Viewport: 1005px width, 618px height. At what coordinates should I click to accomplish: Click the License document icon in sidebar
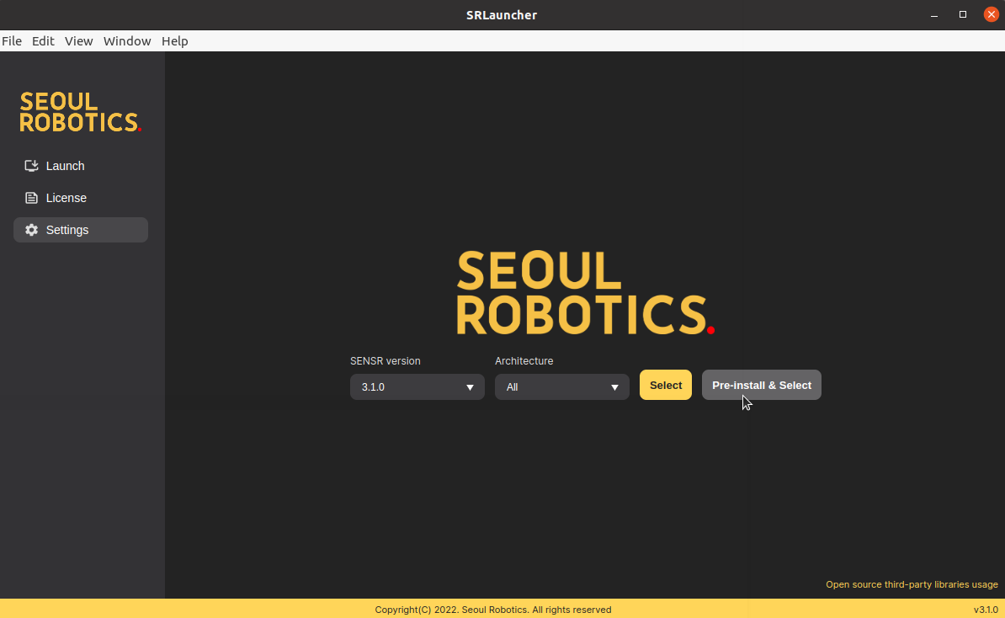(x=31, y=198)
